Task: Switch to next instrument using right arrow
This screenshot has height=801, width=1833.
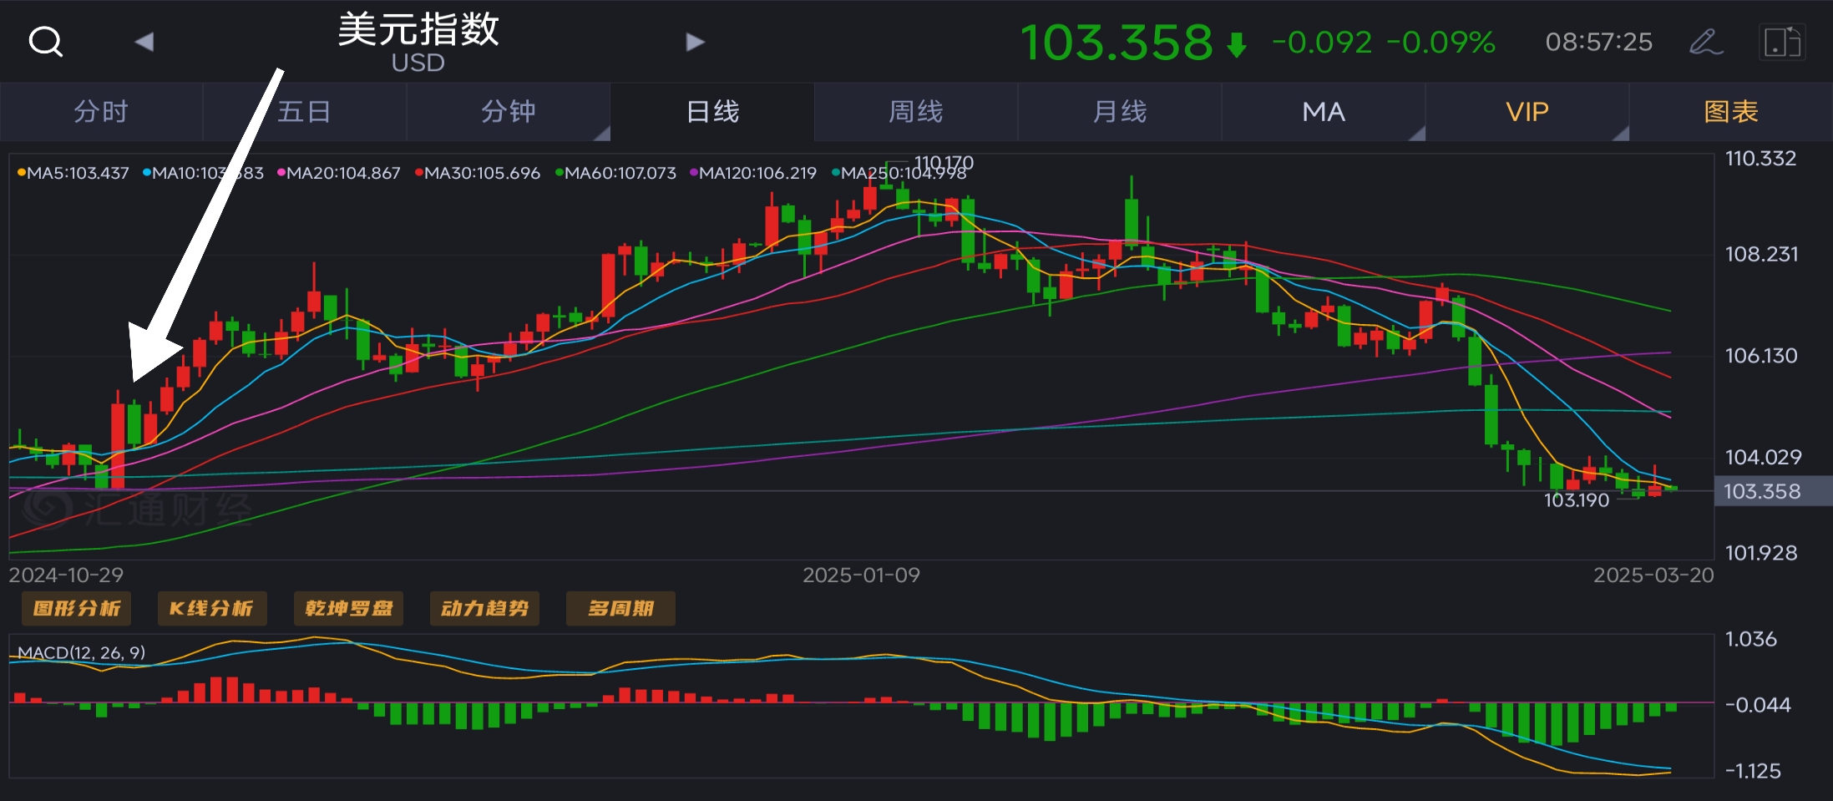Action: [694, 41]
